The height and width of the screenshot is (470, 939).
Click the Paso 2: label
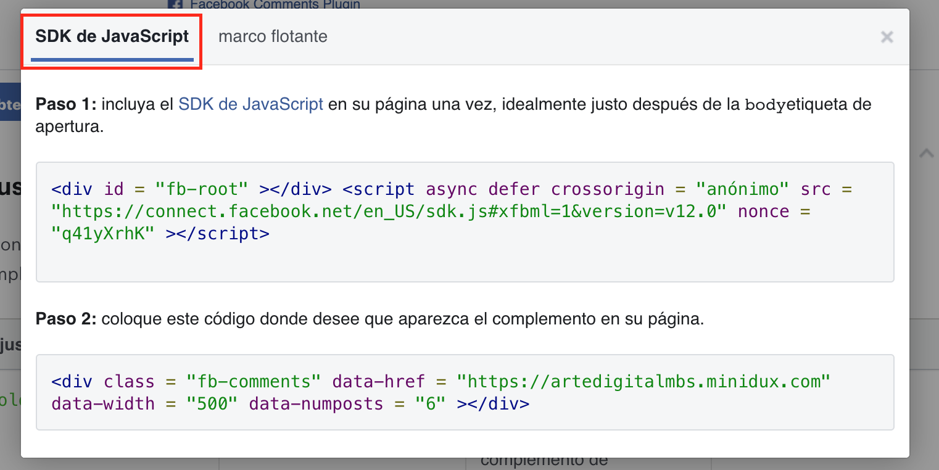click(x=66, y=319)
